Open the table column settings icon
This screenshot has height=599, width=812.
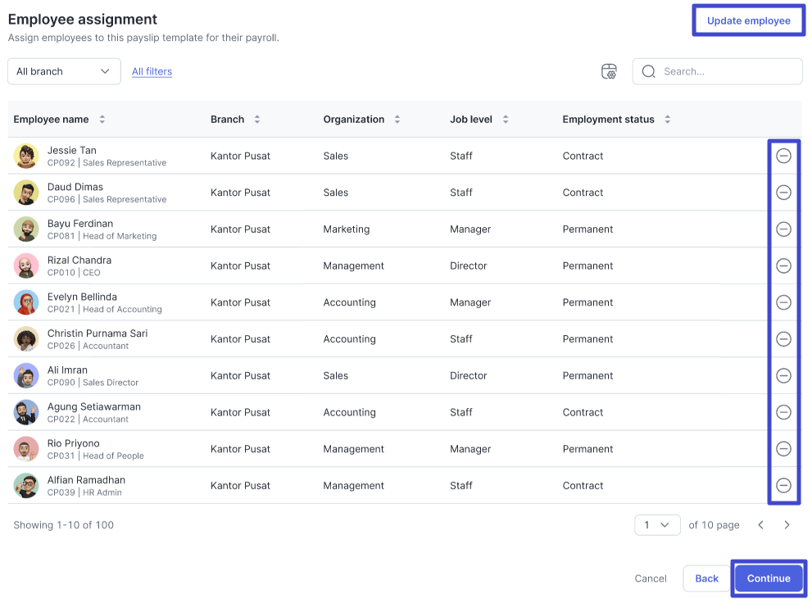coord(609,71)
